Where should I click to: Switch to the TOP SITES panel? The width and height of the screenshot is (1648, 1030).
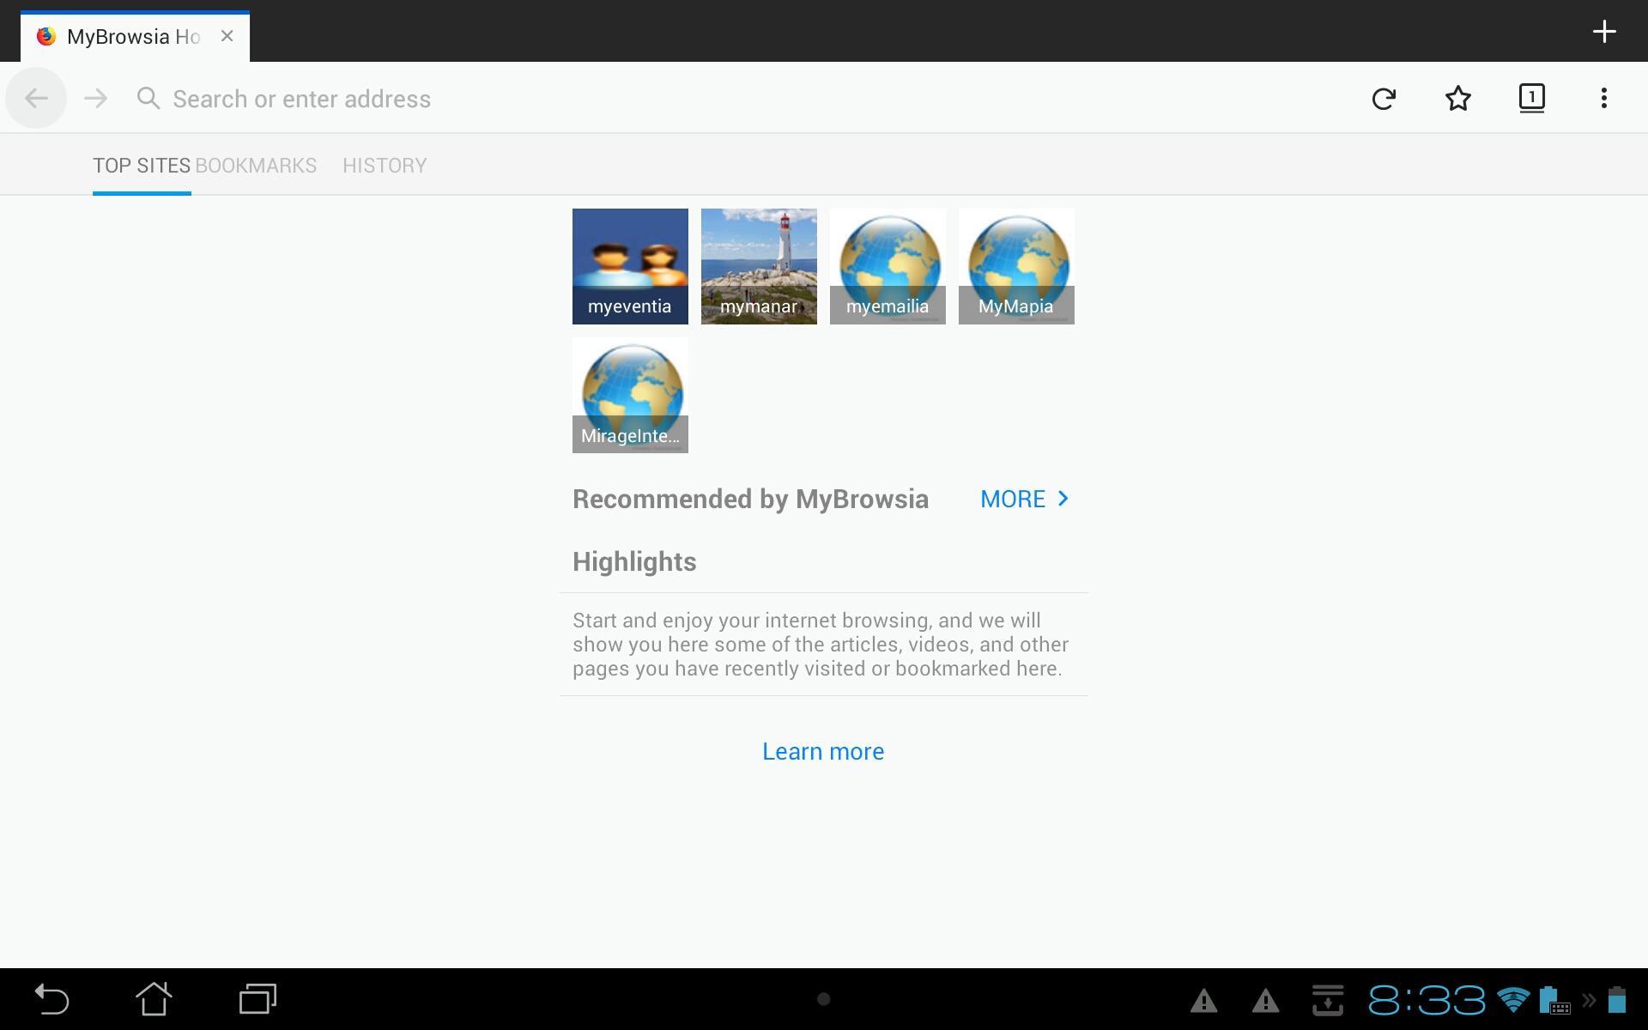[x=142, y=166]
